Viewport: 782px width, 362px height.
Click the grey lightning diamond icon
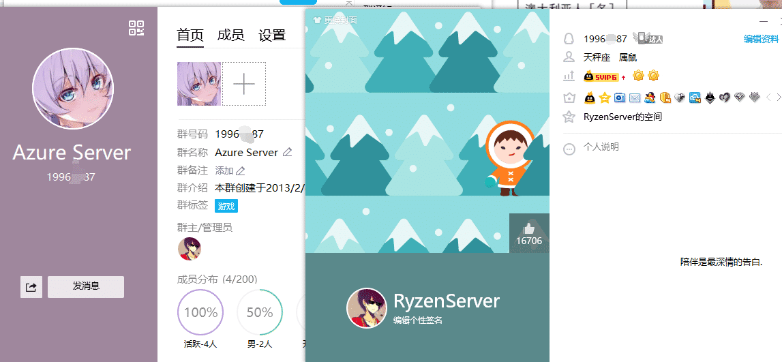click(740, 97)
